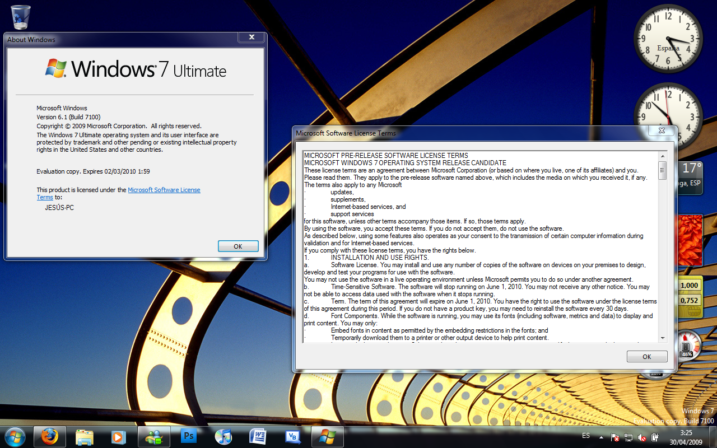Start Visual Basic from the taskbar
Viewport: 717px width, 448px height.
click(294, 436)
